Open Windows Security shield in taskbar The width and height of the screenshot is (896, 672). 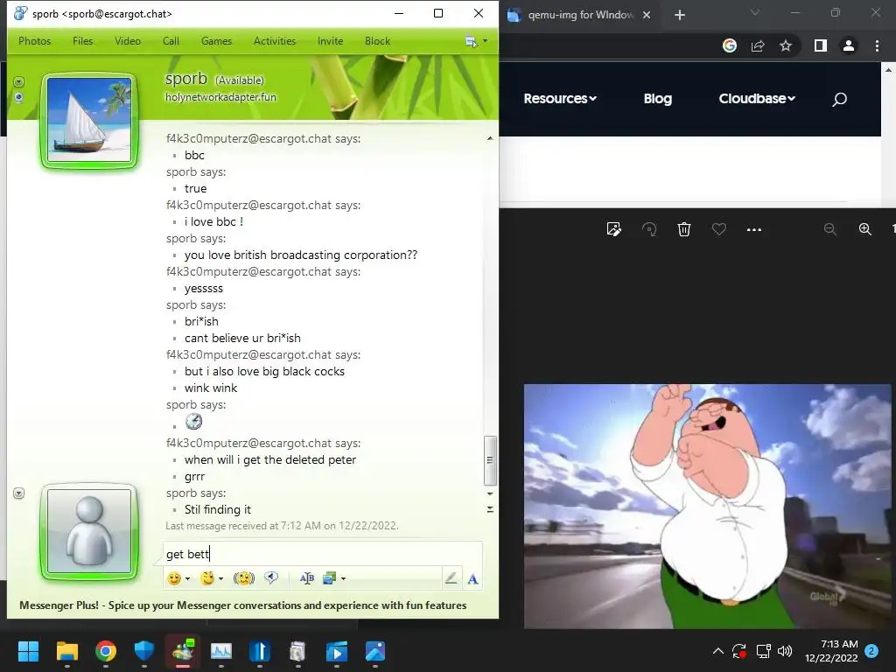pos(144,651)
